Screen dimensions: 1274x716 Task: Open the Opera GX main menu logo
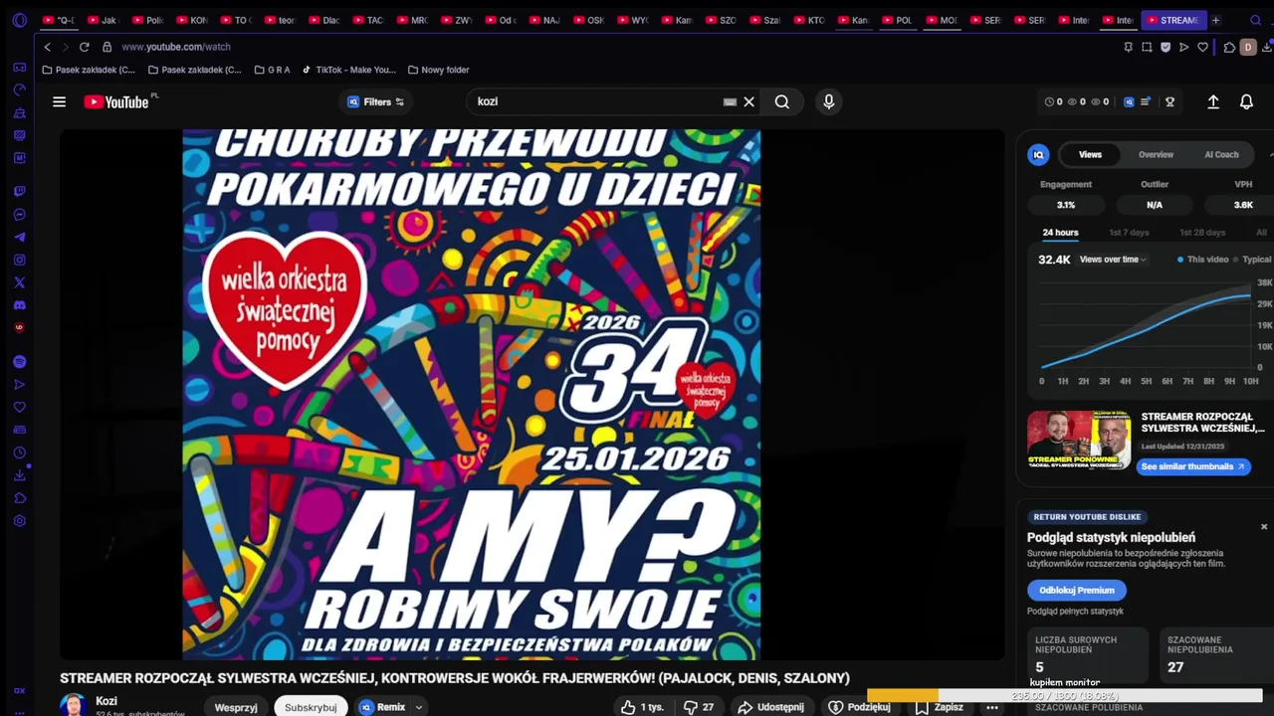click(19, 20)
